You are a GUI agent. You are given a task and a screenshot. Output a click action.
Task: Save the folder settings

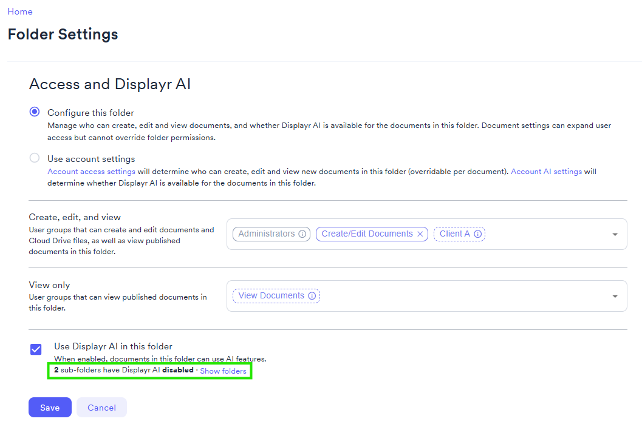(x=50, y=408)
